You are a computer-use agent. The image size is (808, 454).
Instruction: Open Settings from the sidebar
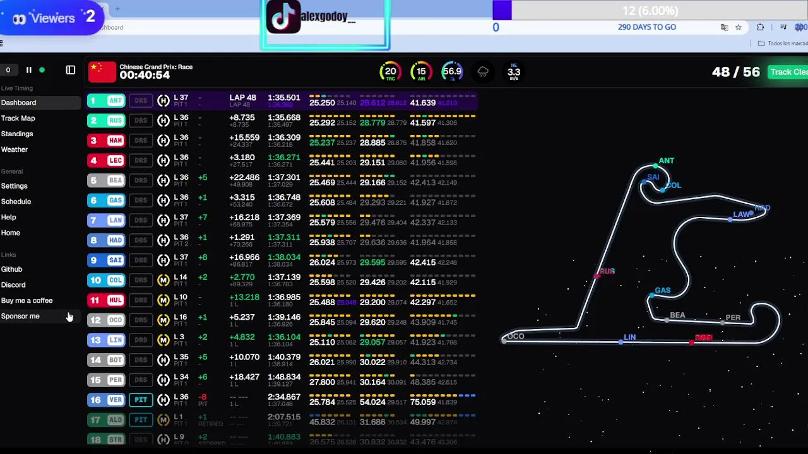click(14, 186)
